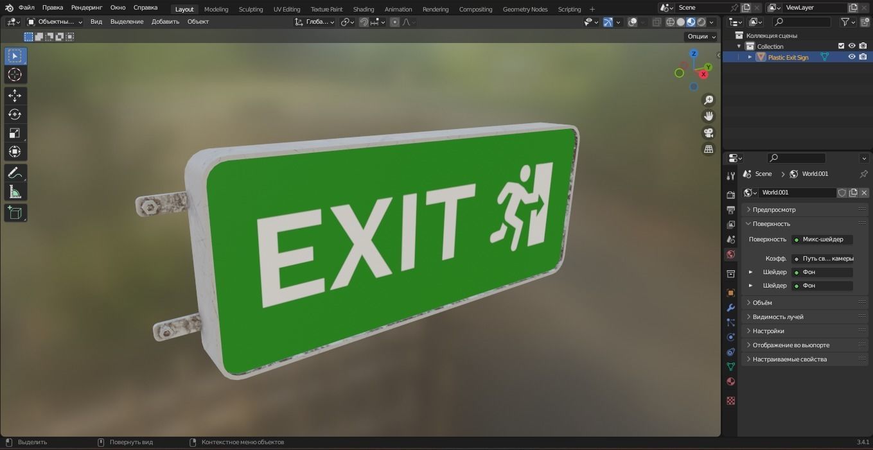
Task: Open the View Layer properties tab
Action: [x=730, y=225]
